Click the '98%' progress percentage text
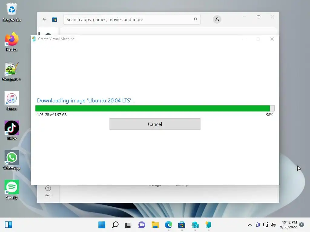Image resolution: width=310 pixels, height=232 pixels. pos(269,114)
